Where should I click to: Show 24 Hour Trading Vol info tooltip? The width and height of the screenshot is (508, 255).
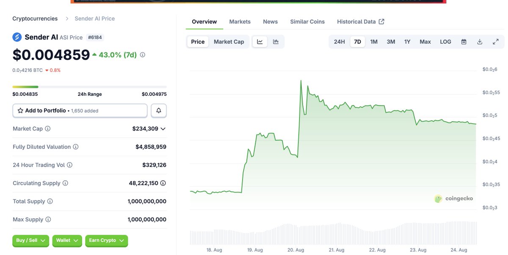[x=69, y=165]
